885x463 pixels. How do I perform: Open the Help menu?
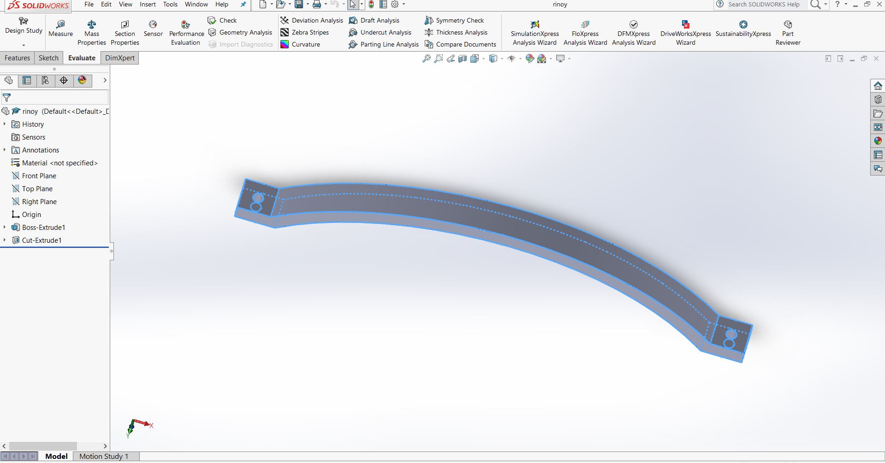coord(222,4)
